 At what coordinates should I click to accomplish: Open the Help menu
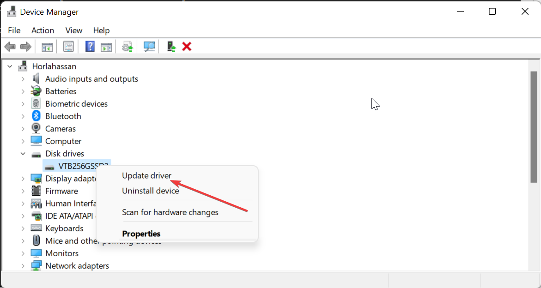click(101, 30)
